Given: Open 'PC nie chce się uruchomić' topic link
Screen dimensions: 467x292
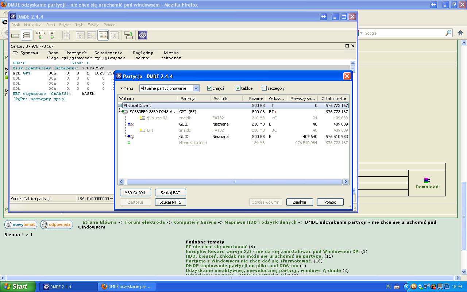Looking at the screenshot, I should [x=216, y=247].
